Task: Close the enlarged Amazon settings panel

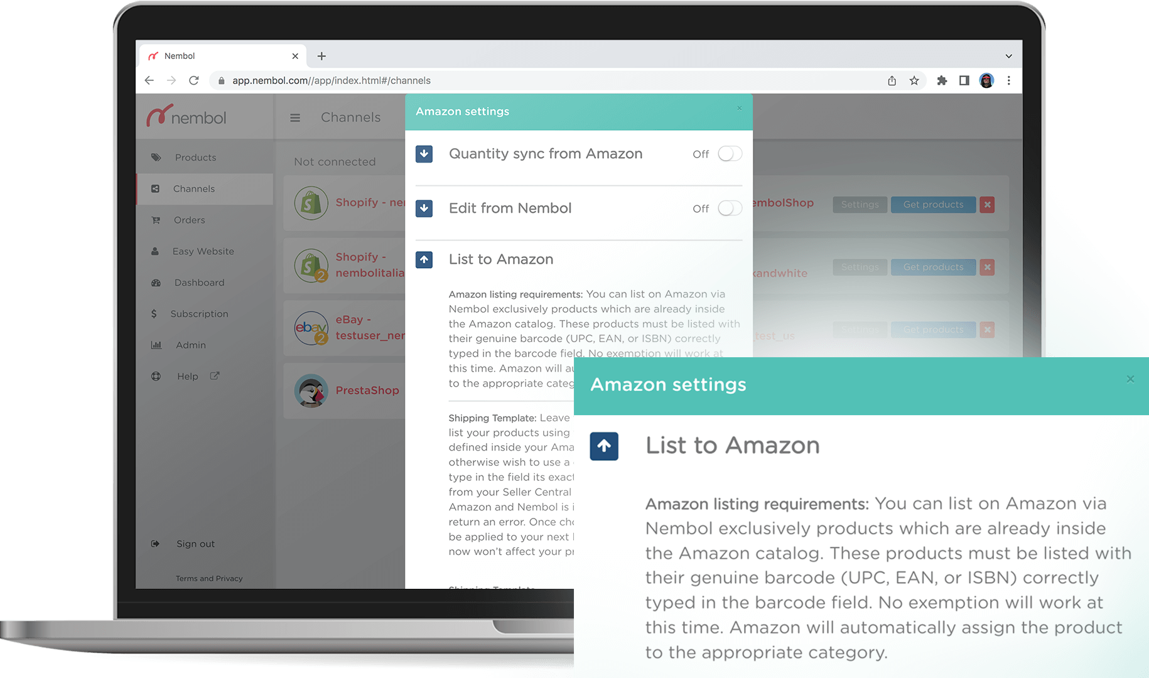Action: pos(1130,379)
